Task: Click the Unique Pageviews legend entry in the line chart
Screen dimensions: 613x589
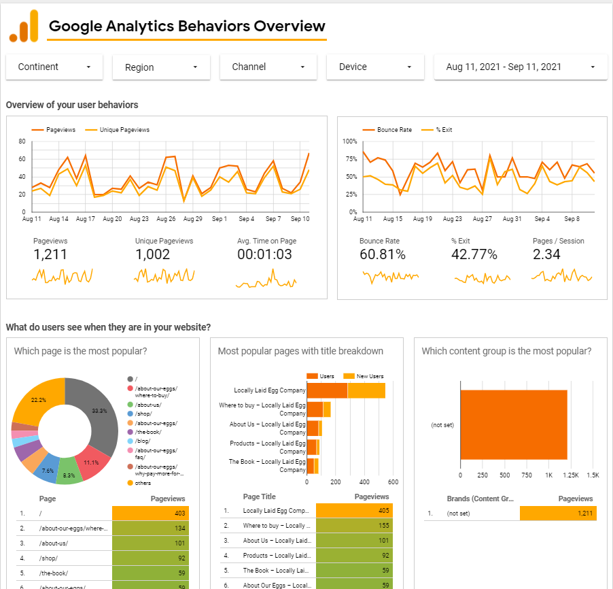Action: tap(118, 130)
